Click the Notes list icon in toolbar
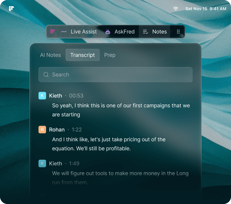 [145, 32]
